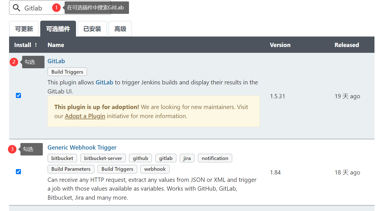Click the github label tag
This screenshot has height=211, width=381.
coord(141,158)
